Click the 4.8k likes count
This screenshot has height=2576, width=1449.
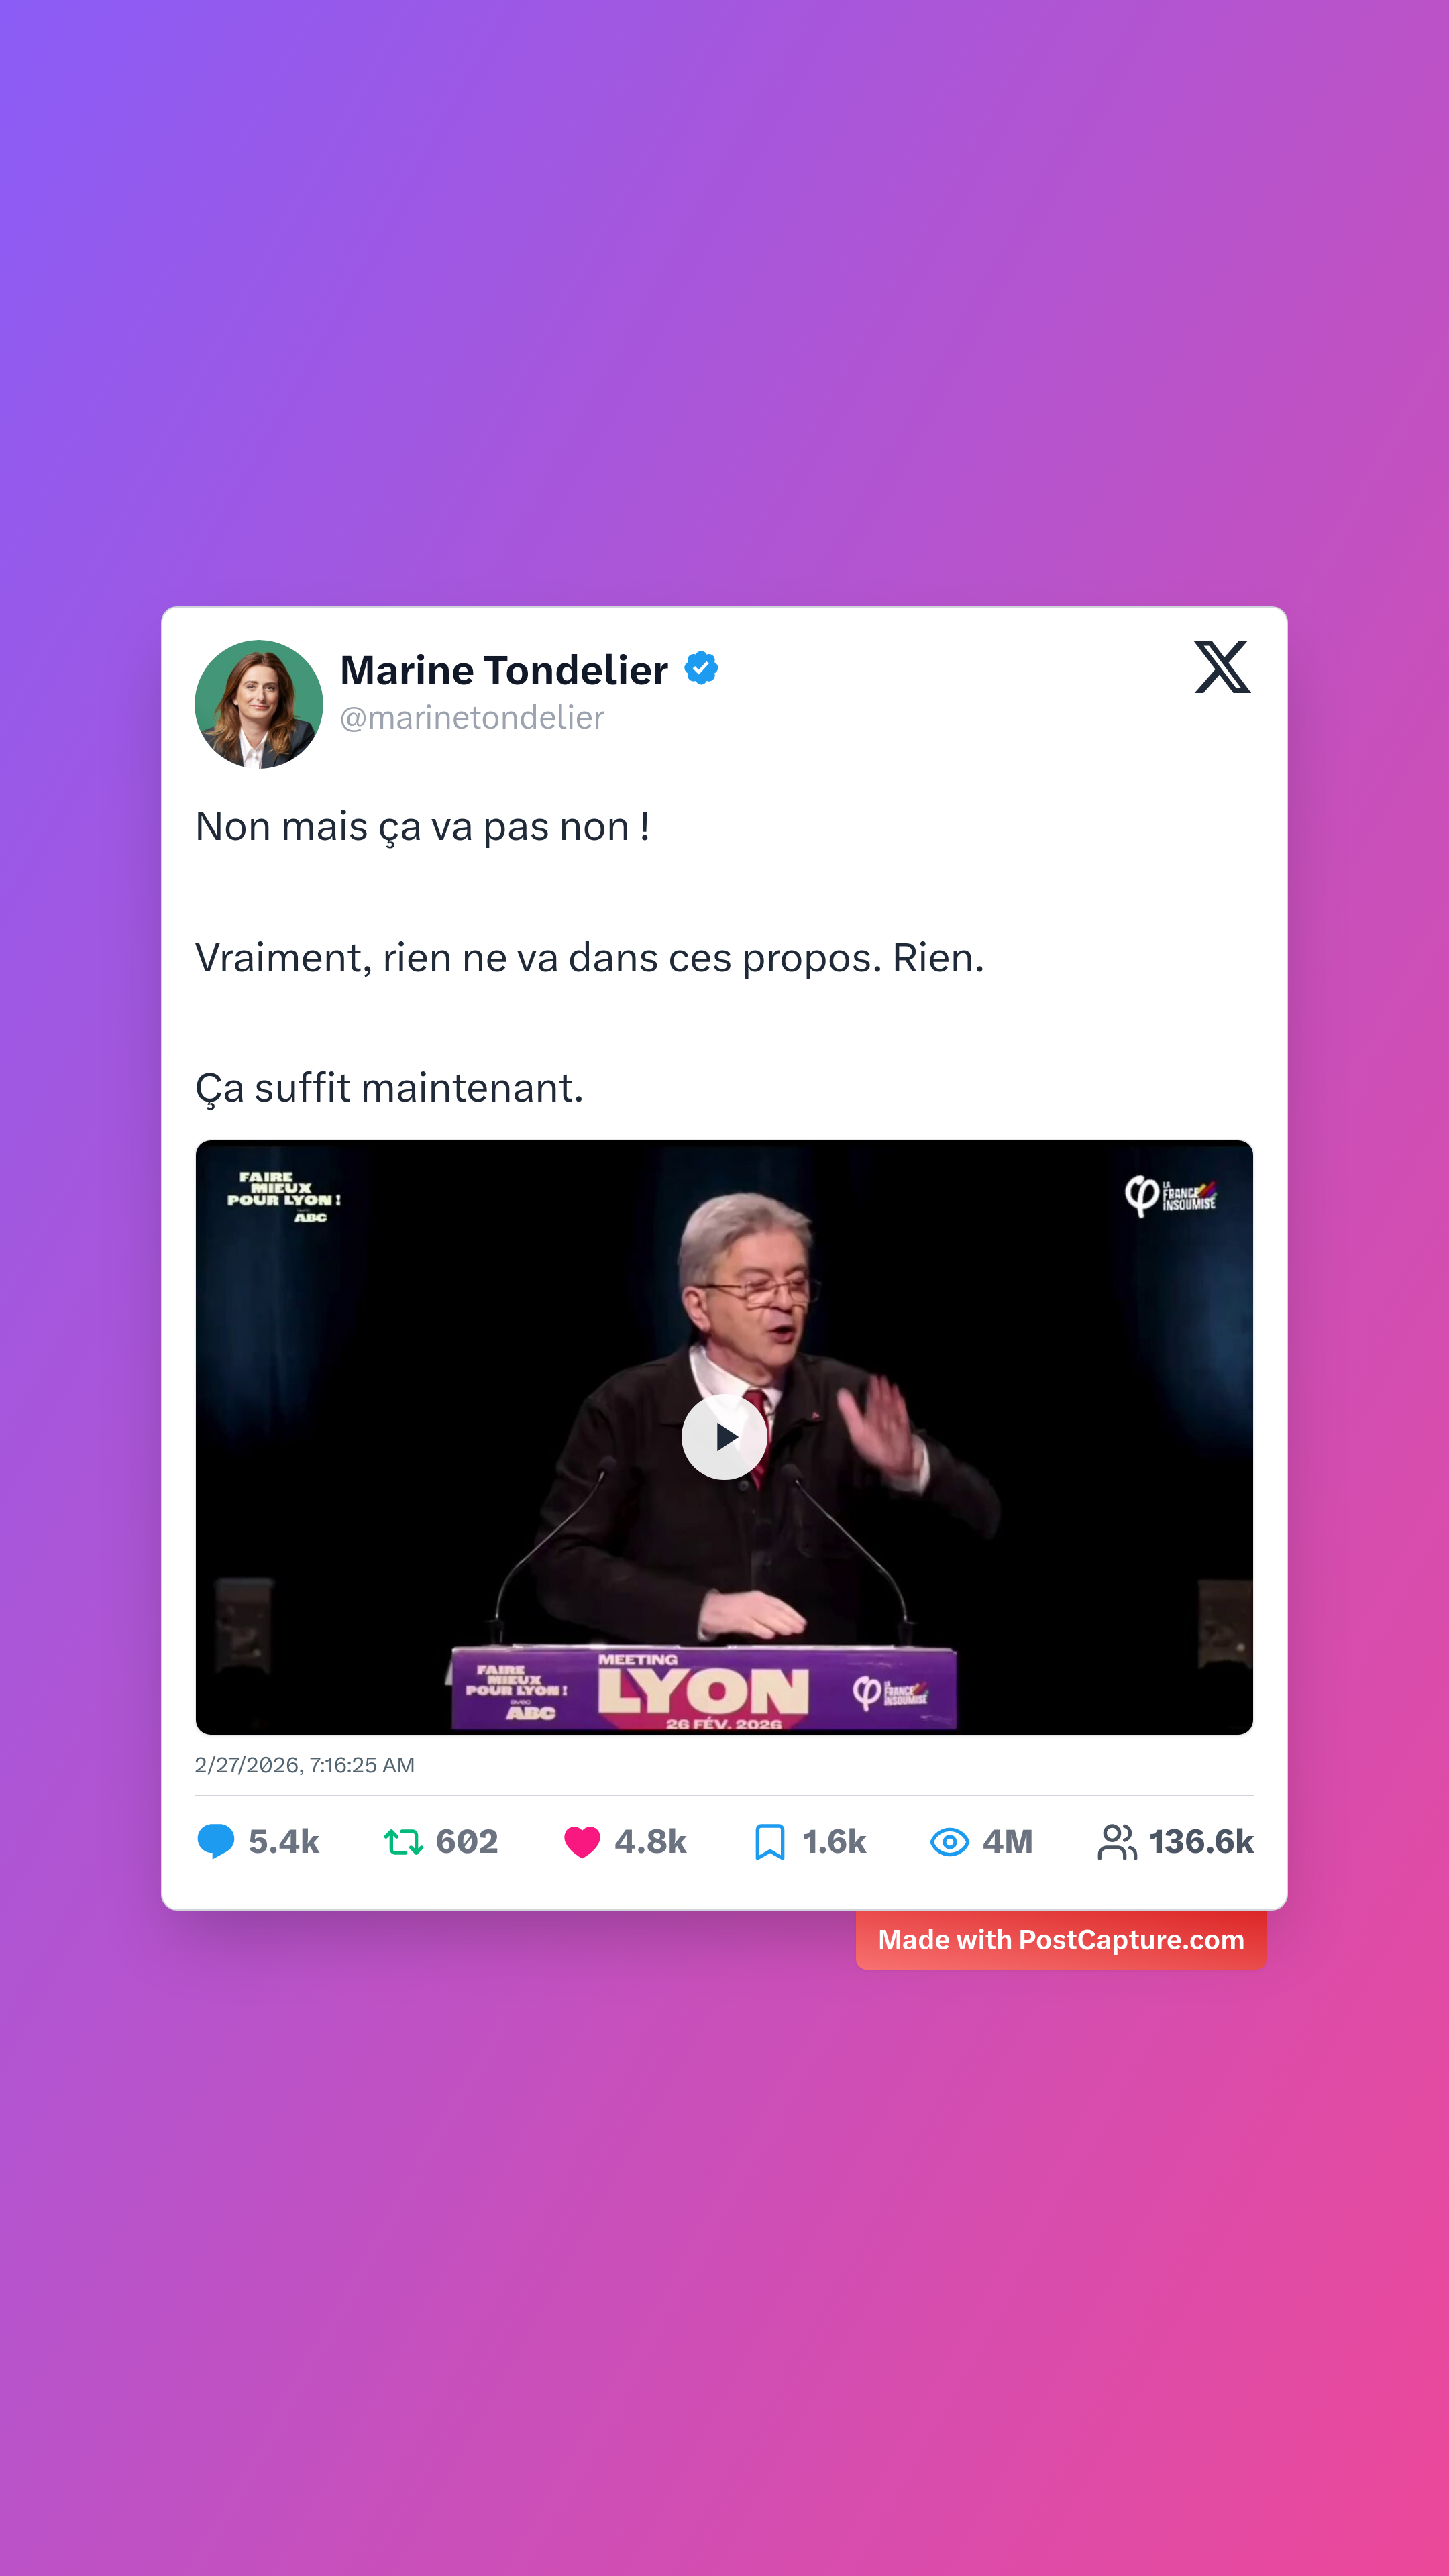tap(651, 1841)
